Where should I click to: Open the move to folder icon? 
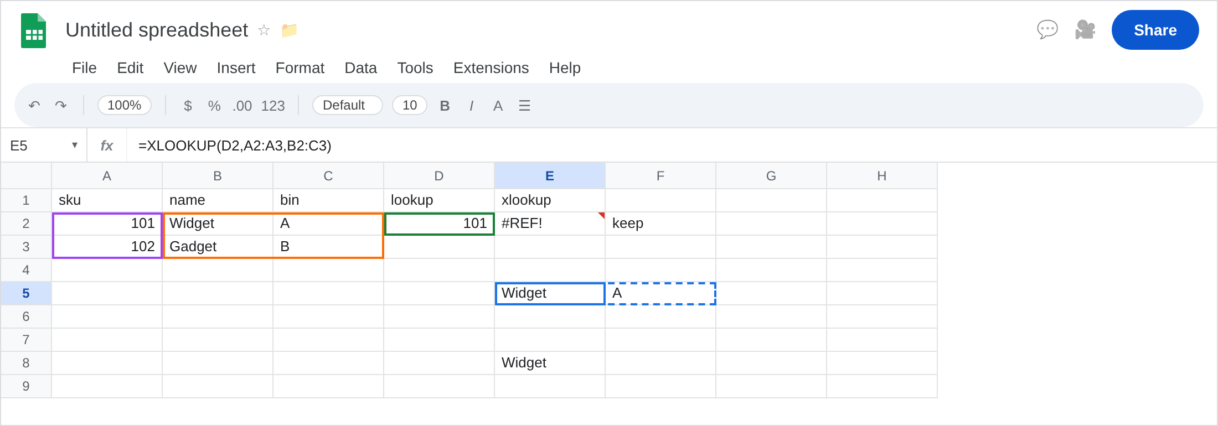tap(289, 30)
